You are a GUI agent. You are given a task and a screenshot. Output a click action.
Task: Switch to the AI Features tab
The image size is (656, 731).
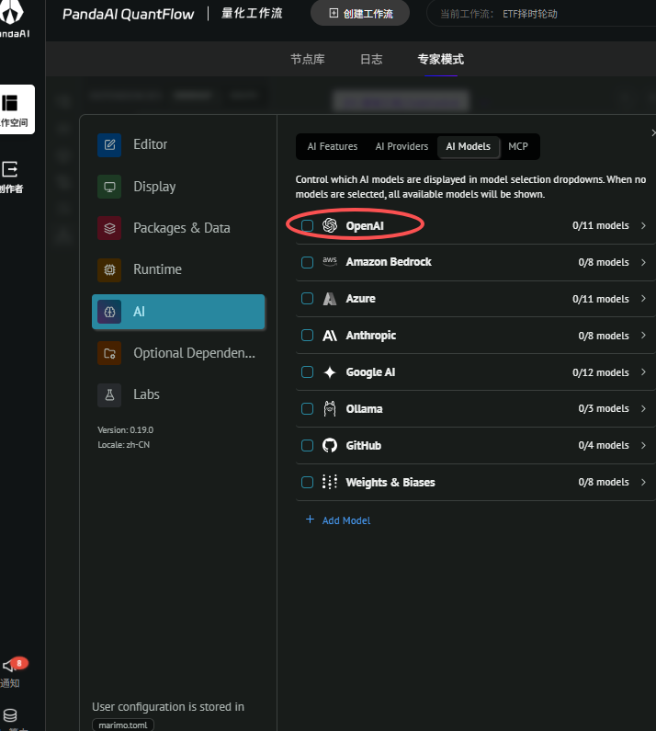click(333, 146)
